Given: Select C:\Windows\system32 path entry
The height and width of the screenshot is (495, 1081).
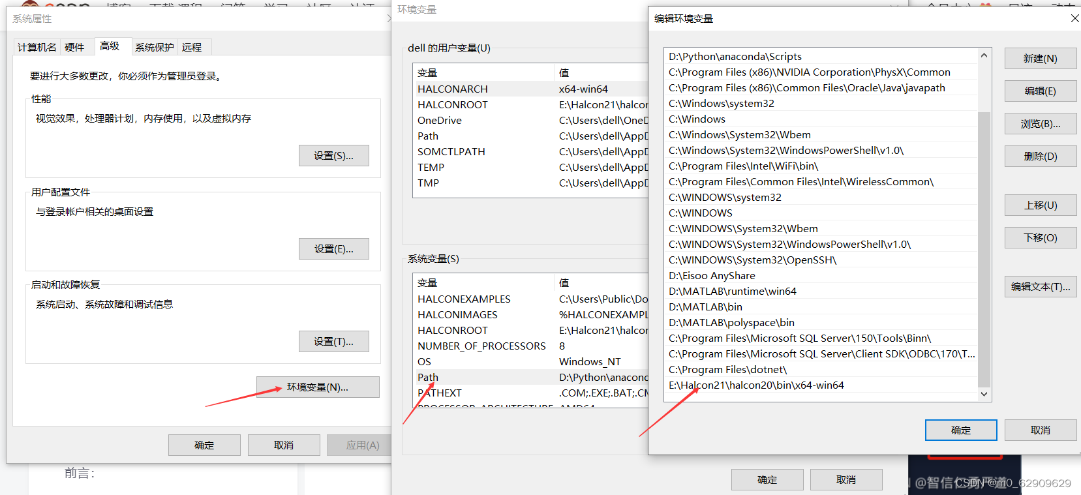Looking at the screenshot, I should tap(821, 104).
